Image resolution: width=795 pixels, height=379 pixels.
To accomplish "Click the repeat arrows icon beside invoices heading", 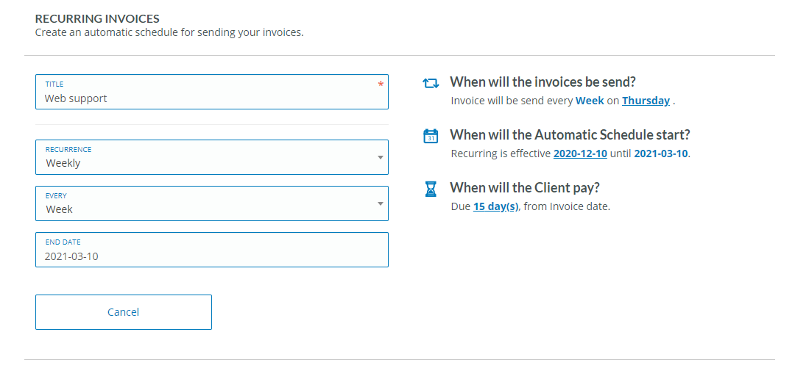I will point(431,84).
